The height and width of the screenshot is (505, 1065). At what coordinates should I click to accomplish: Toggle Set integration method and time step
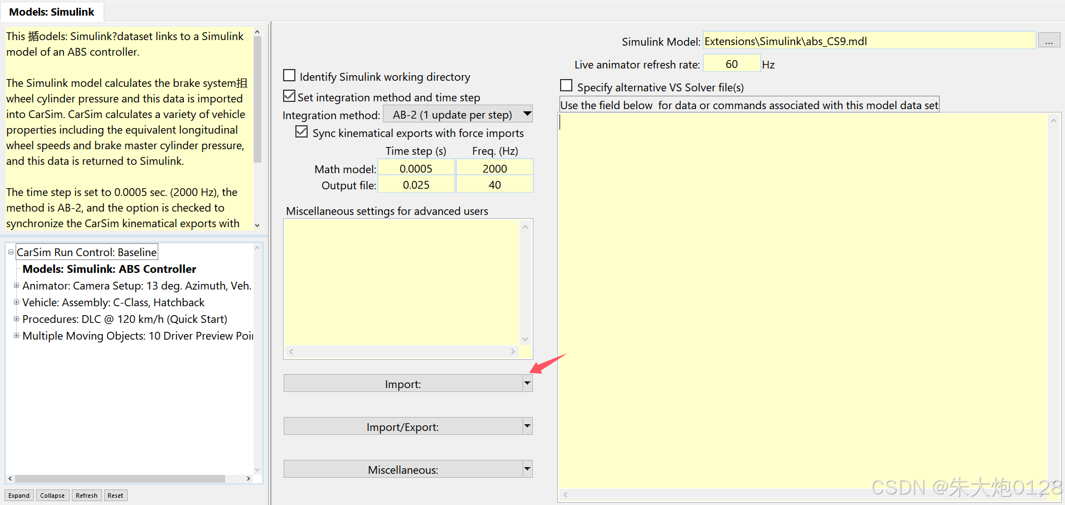pyautogui.click(x=289, y=96)
